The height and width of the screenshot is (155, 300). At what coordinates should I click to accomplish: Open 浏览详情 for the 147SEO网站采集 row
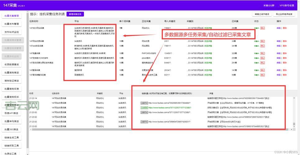pos(208,28)
